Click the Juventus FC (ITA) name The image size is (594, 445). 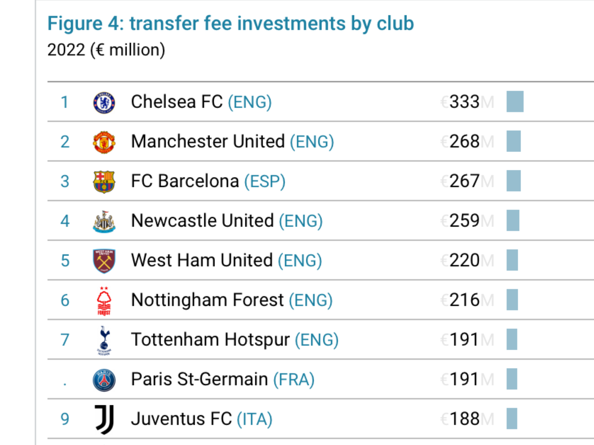point(202,419)
